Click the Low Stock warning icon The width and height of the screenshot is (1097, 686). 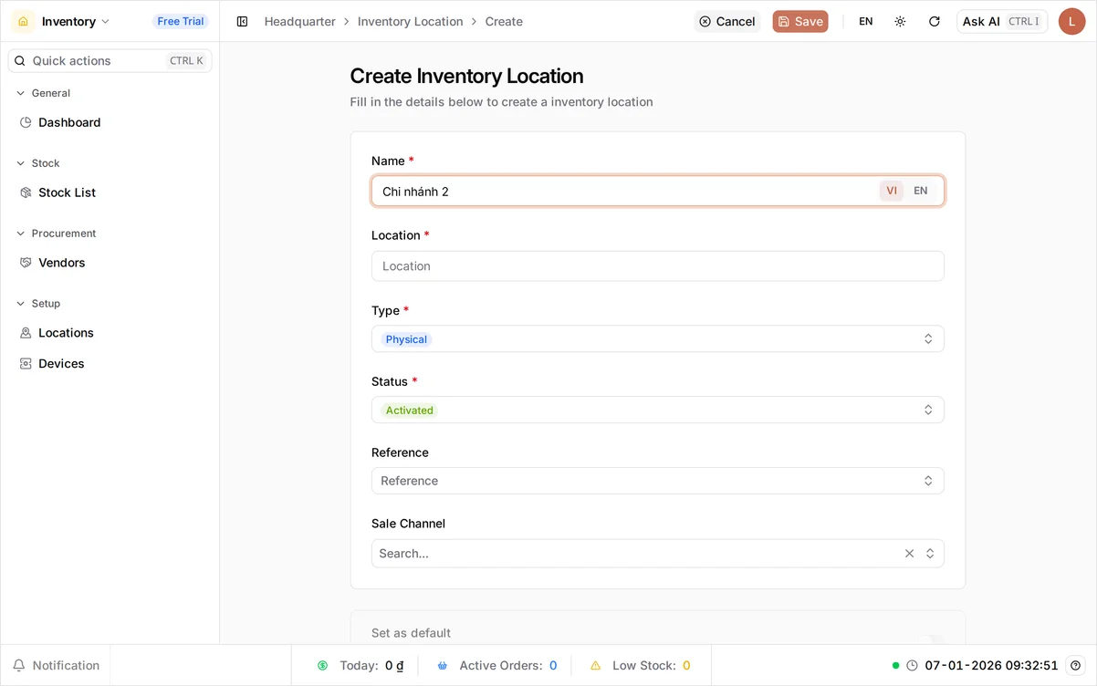coord(595,666)
